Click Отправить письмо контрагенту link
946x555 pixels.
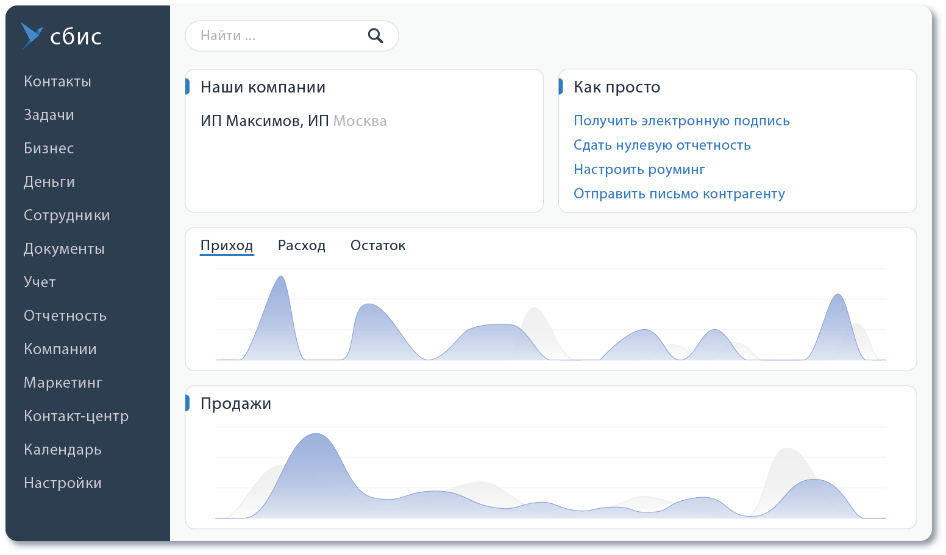click(679, 194)
